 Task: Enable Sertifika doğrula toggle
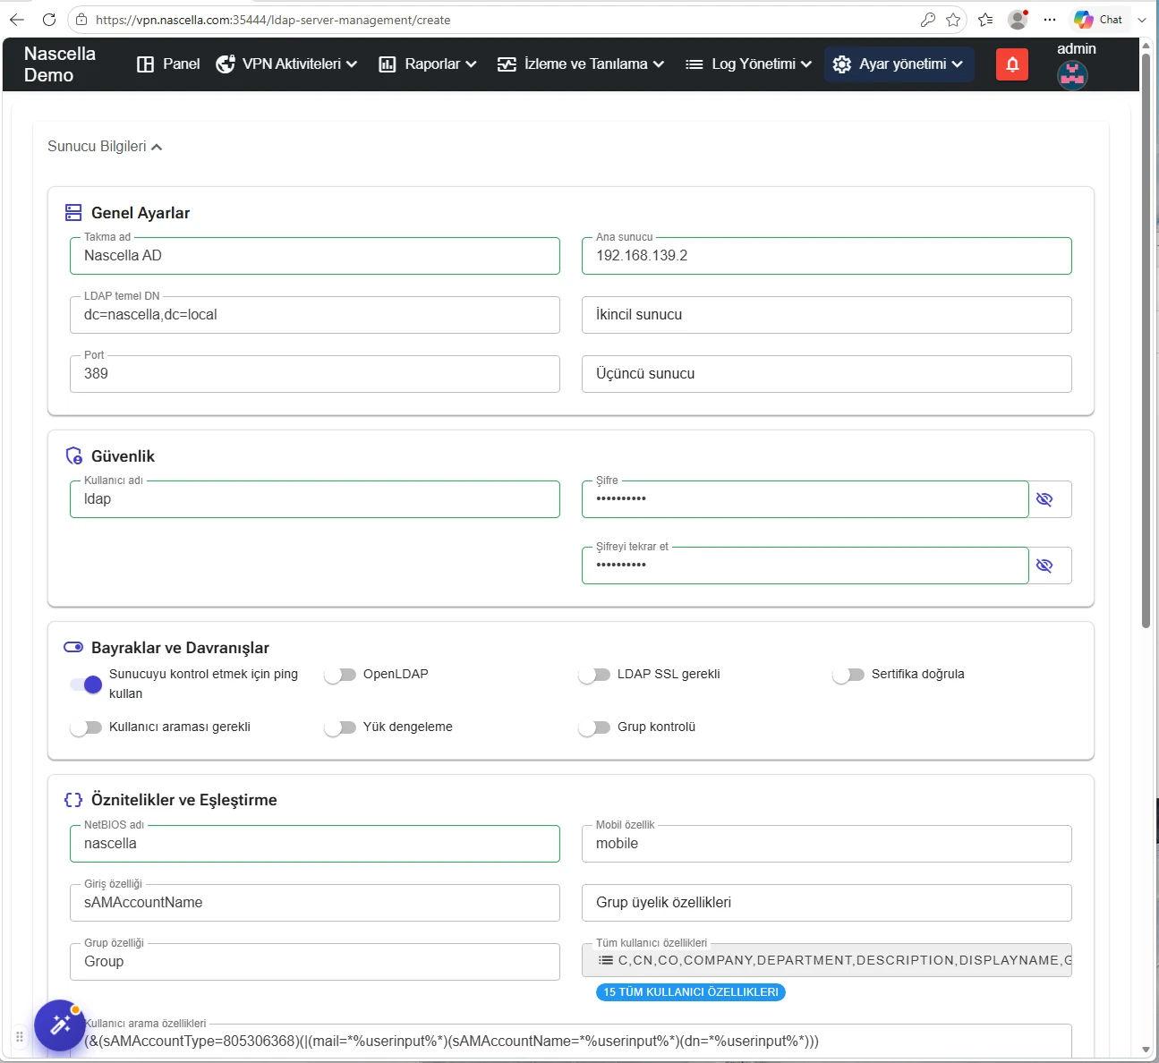(x=848, y=675)
